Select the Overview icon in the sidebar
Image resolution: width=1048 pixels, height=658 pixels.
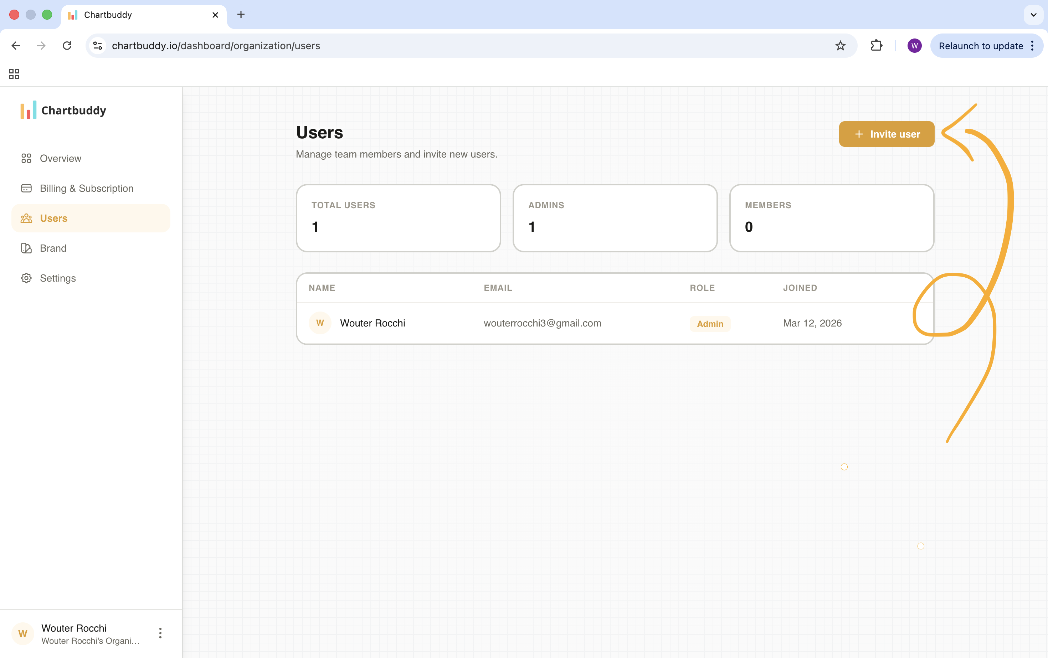[26, 158]
